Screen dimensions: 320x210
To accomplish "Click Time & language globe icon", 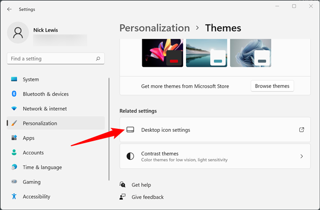I will [14, 167].
